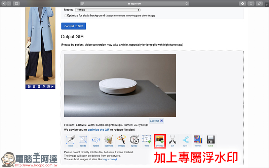The width and height of the screenshot is (269, 168).
Task: Save the GIF with floppy icon
Action: point(211,141)
